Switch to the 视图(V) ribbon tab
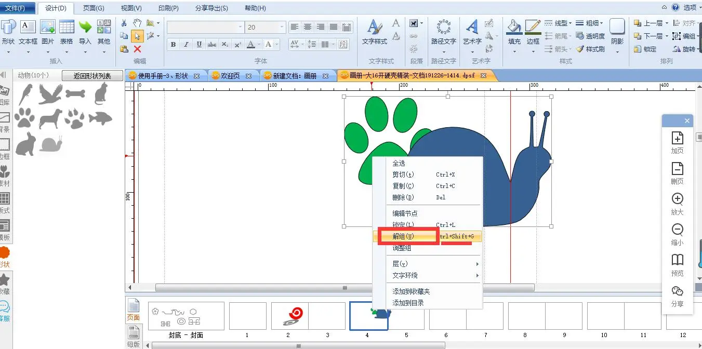 click(131, 8)
